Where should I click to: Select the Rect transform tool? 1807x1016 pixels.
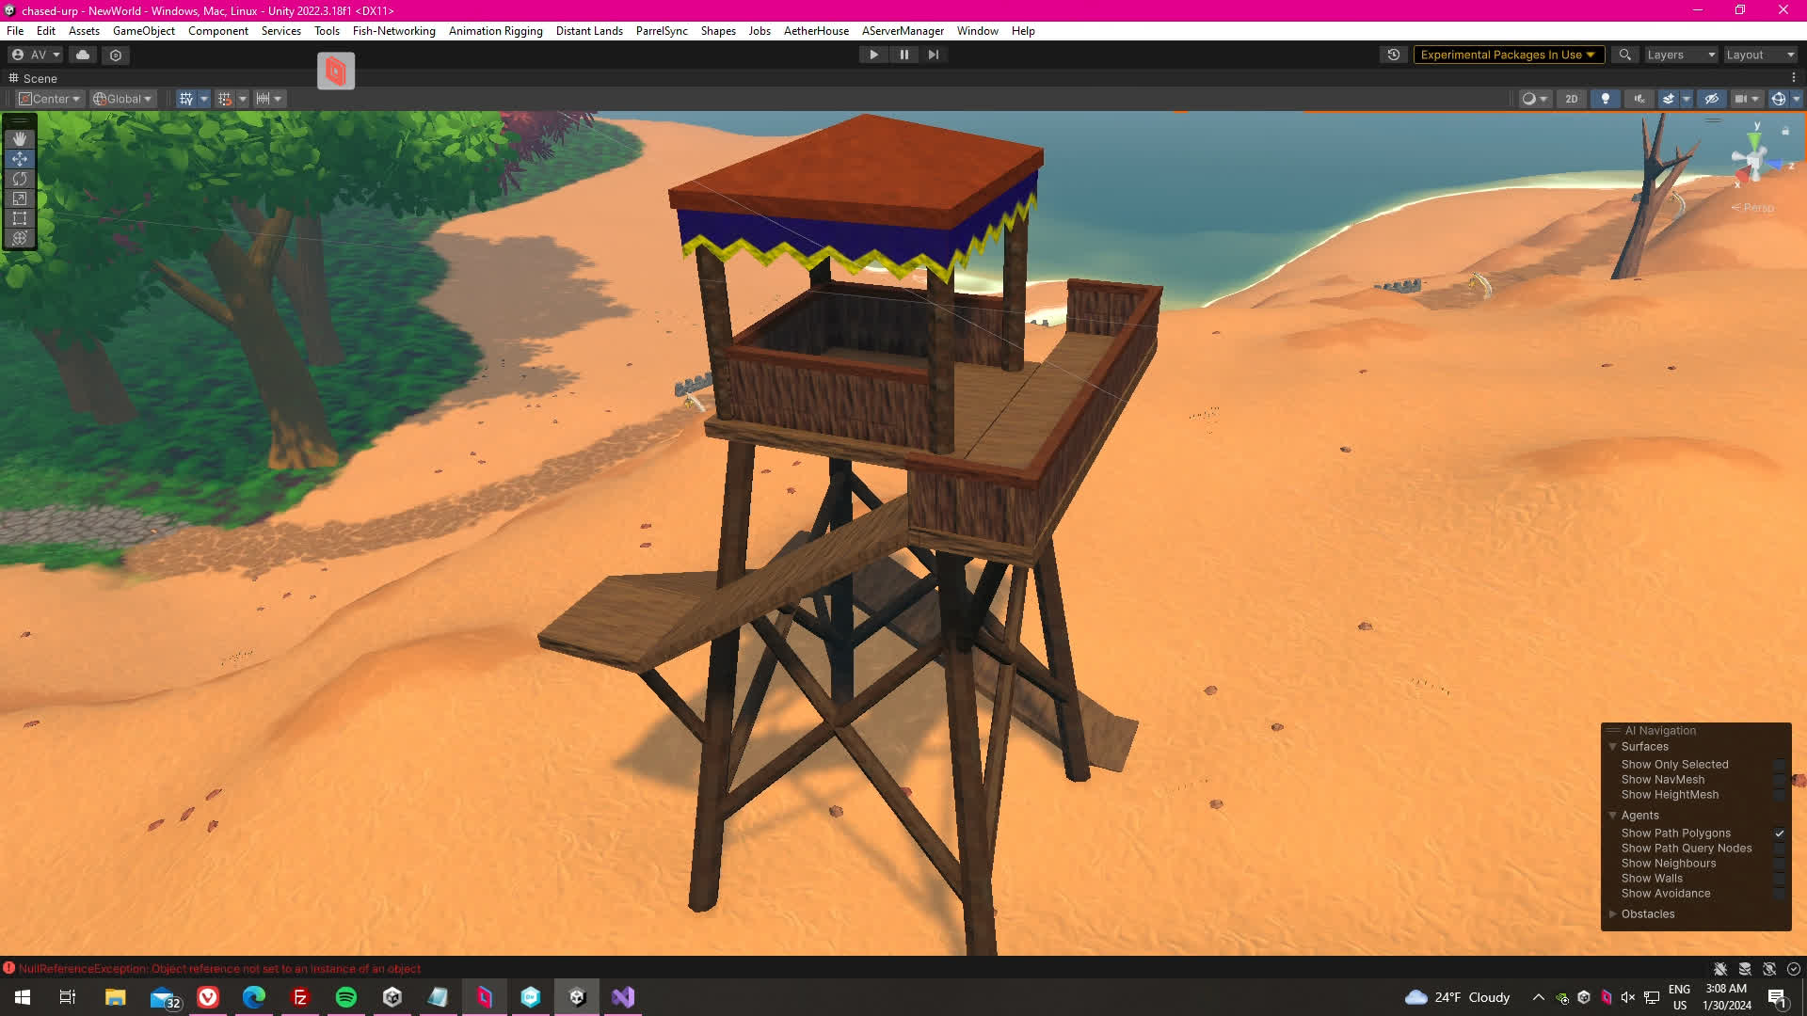pos(20,218)
